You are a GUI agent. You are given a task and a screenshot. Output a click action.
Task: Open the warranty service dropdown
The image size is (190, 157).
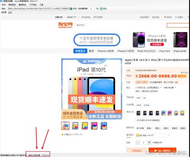(153, 135)
